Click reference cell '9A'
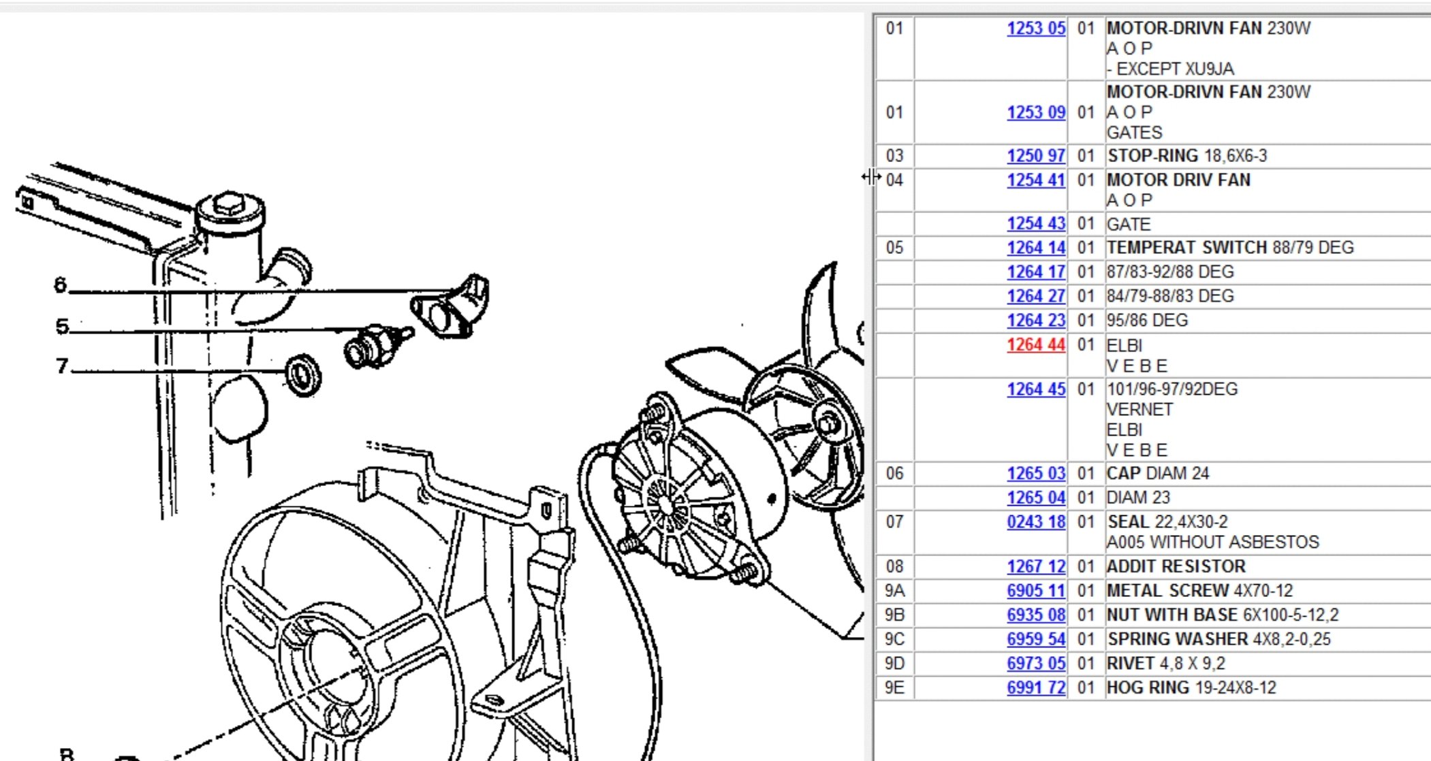Image resolution: width=1431 pixels, height=761 pixels. point(894,591)
